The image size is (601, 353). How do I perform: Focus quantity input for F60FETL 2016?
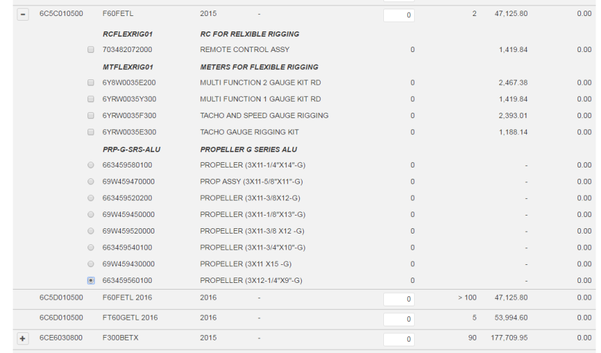[x=399, y=299]
